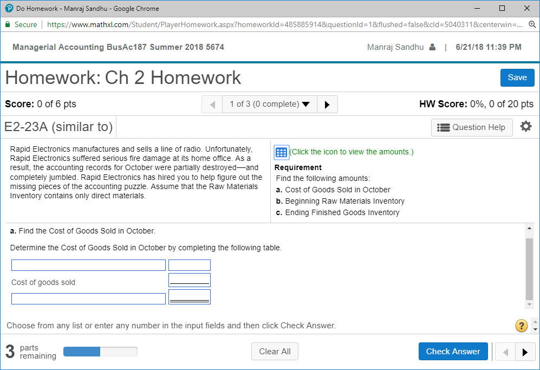
Task: Click the previous question arrow
Action: 212,104
